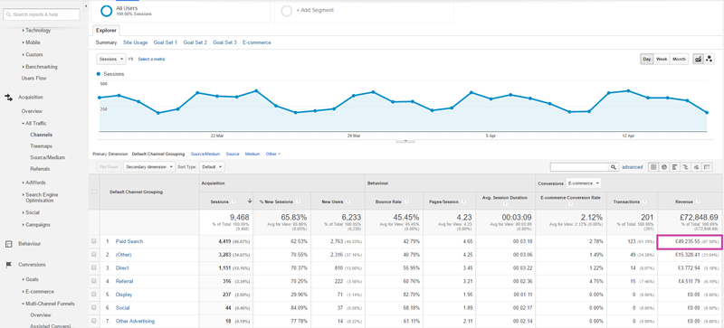Image resolution: width=724 pixels, height=328 pixels.
Task: Click the Conversions flag icon
Action: point(9,265)
